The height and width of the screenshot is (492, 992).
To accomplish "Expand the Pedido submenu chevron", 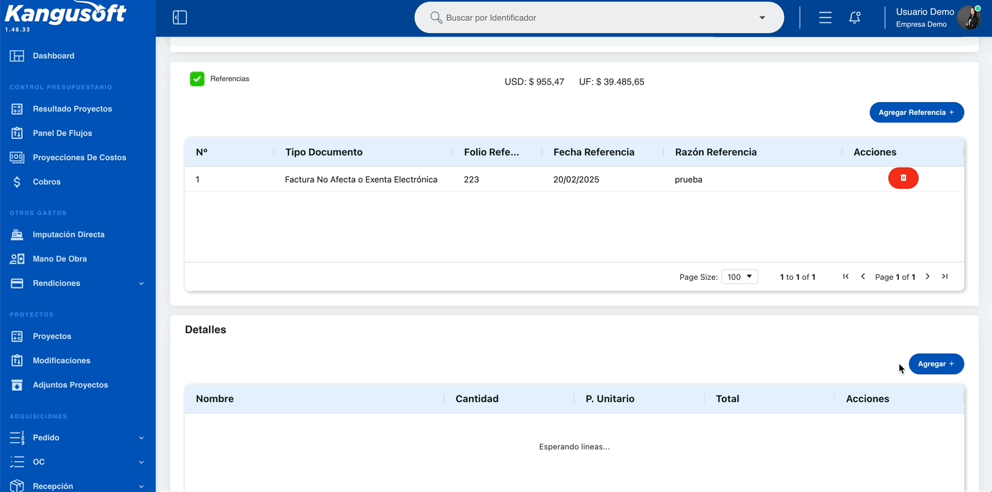I will [x=141, y=437].
